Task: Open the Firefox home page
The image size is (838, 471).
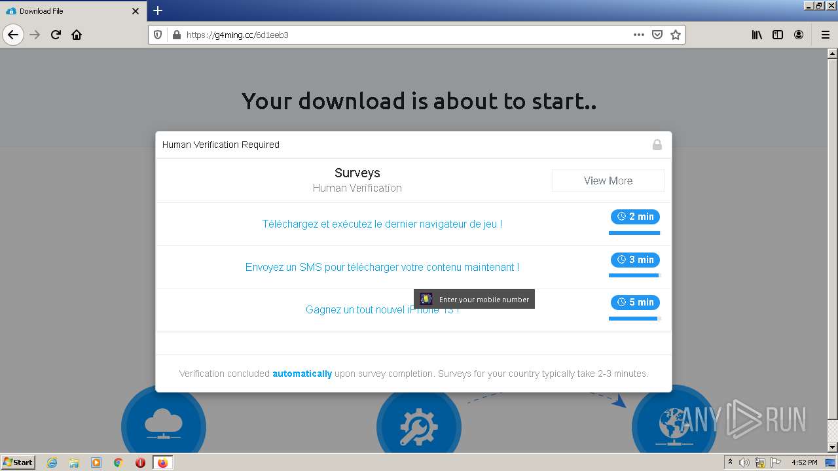Action: [77, 35]
